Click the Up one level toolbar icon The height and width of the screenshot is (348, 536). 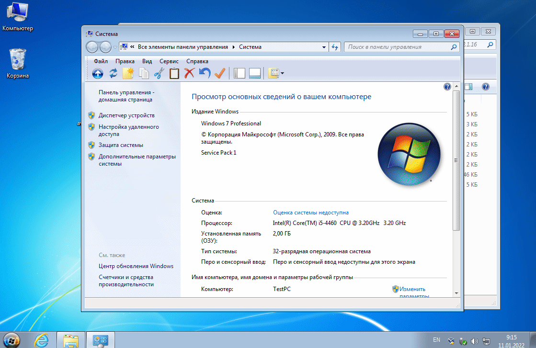click(x=98, y=73)
